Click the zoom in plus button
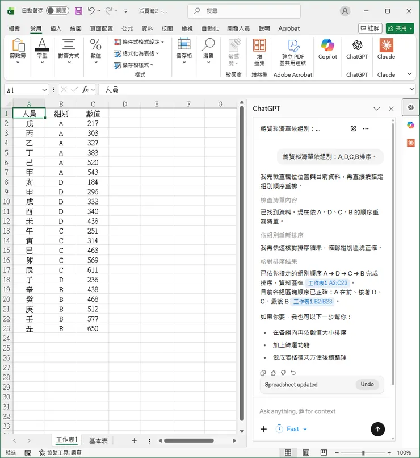This screenshot has height=458, width=420. pyautogui.click(x=389, y=453)
